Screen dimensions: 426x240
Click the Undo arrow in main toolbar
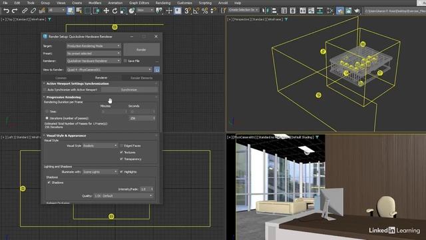click(6, 11)
